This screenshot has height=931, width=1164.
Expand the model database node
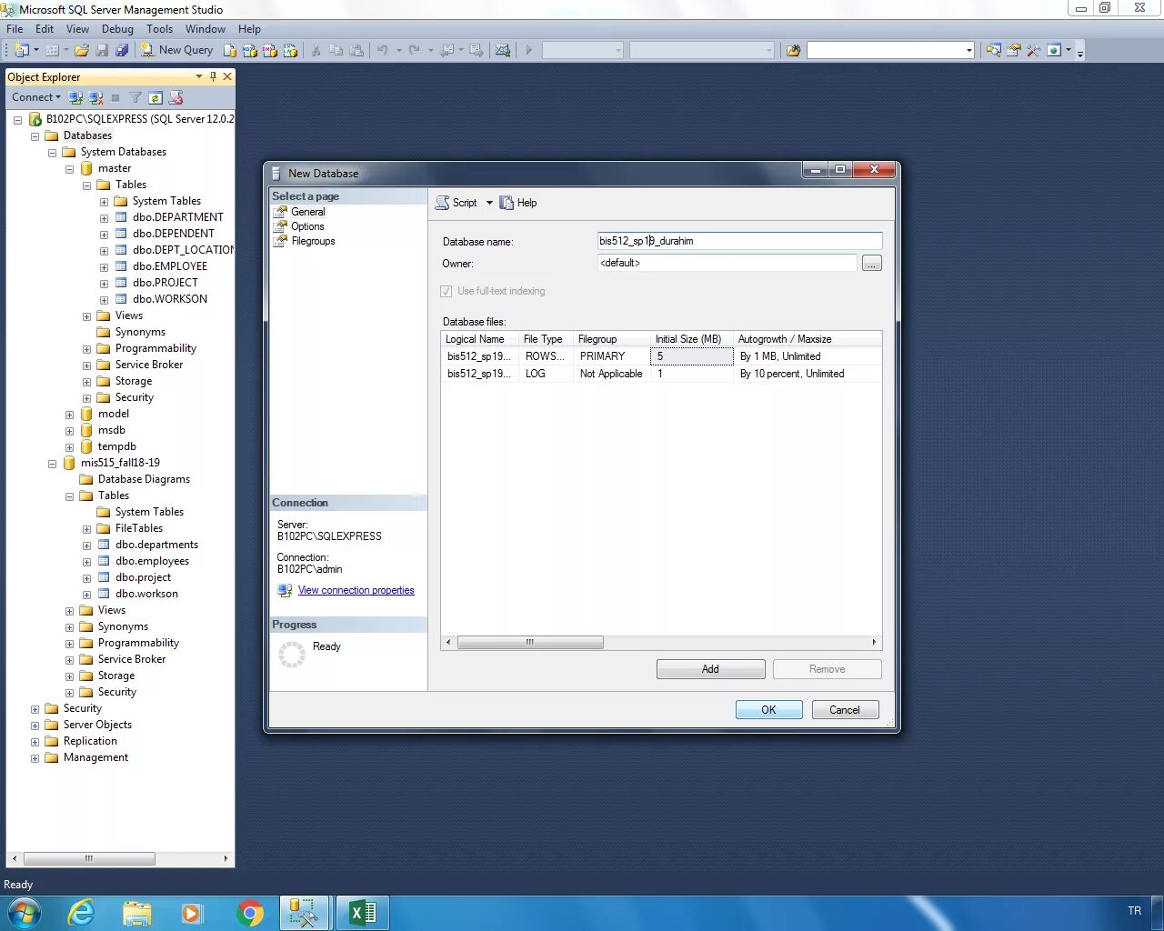[x=69, y=415]
